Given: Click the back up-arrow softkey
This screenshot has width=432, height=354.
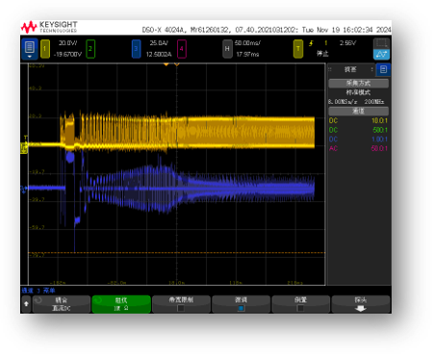Looking at the screenshot, I should [26, 304].
